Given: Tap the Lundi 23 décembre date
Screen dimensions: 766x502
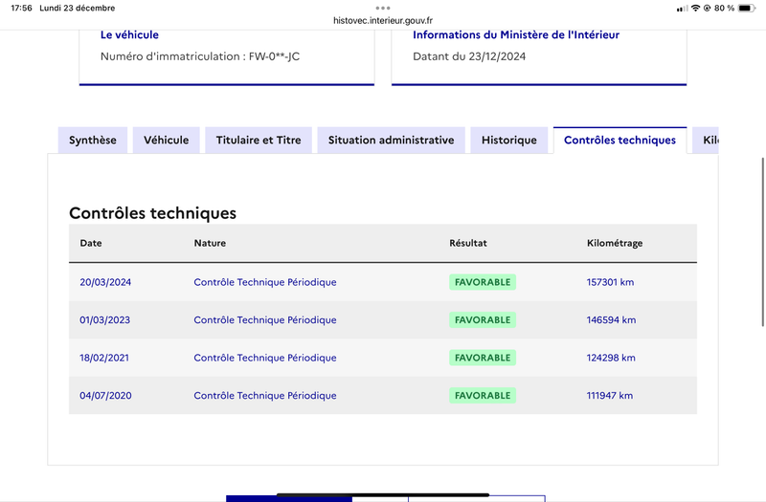Looking at the screenshot, I should pyautogui.click(x=78, y=8).
